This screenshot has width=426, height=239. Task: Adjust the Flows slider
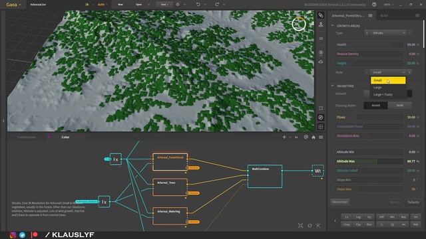click(369, 118)
